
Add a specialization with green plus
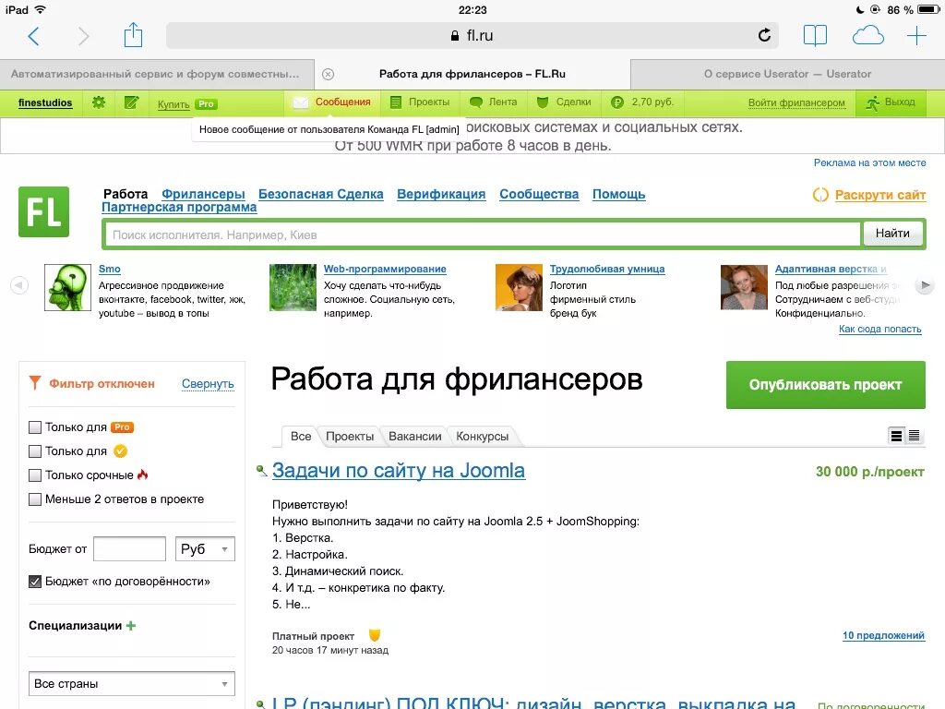pyautogui.click(x=131, y=626)
